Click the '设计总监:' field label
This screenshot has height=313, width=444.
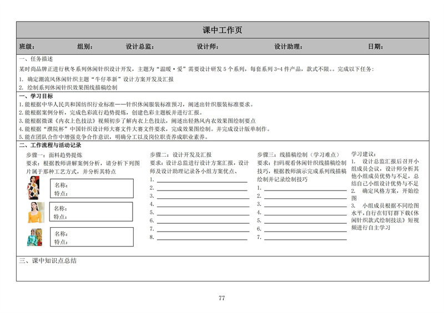point(140,47)
